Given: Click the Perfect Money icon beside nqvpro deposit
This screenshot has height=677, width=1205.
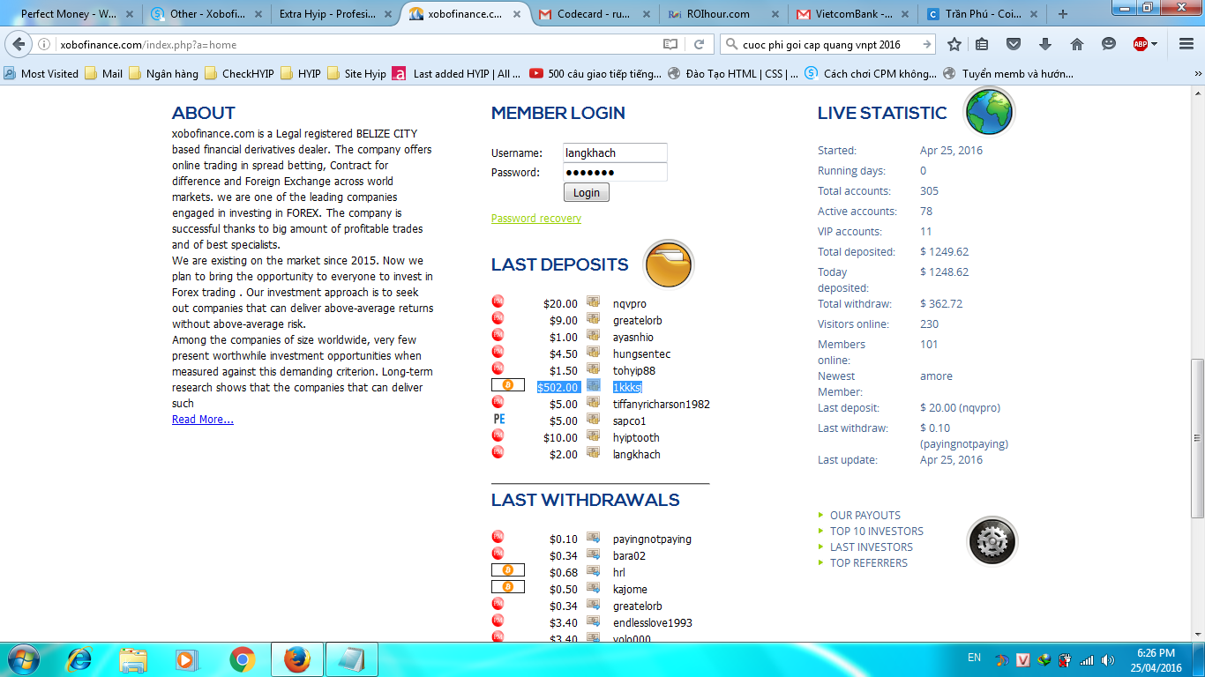Looking at the screenshot, I should click(x=498, y=301).
